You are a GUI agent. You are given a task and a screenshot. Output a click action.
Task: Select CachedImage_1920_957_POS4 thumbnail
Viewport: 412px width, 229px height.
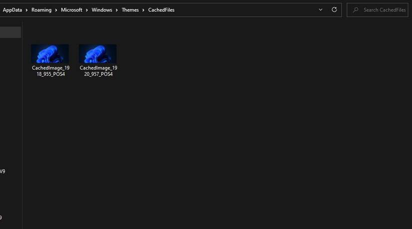coord(98,54)
